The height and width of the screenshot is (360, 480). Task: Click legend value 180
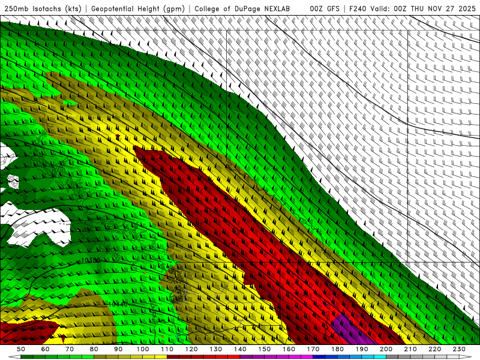pyautogui.click(x=337, y=349)
